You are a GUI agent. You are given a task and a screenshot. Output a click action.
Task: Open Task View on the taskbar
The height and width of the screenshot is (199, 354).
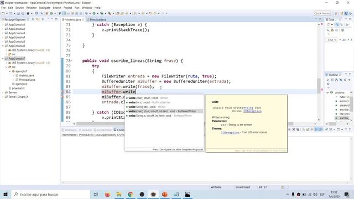(96, 194)
